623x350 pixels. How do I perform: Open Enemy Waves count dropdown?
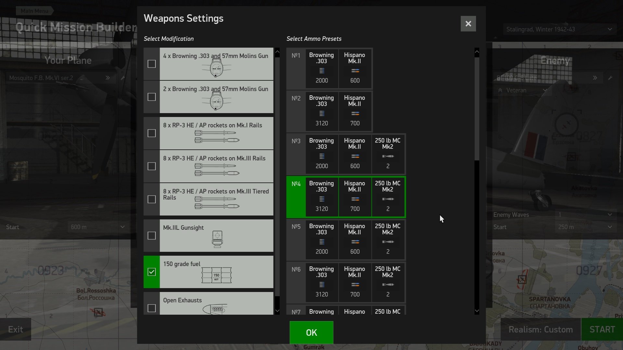(585, 215)
